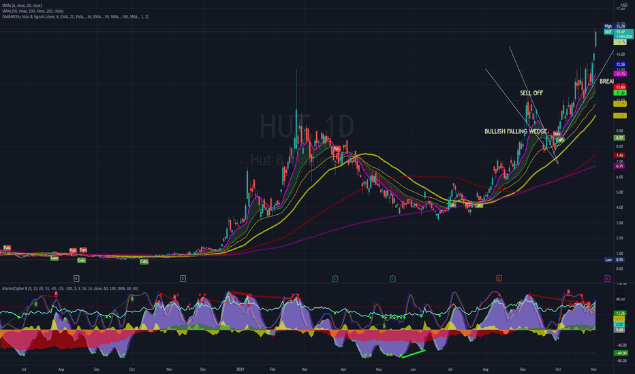This screenshot has width=635, height=374.
Task: Click the green 11.62 moving average label
Action: [620, 93]
